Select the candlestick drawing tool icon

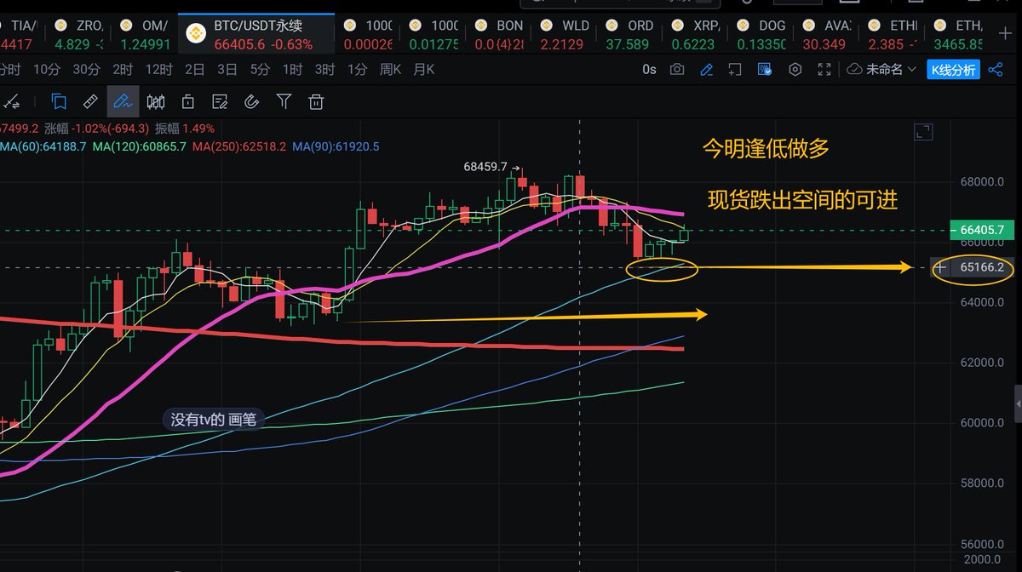156,101
